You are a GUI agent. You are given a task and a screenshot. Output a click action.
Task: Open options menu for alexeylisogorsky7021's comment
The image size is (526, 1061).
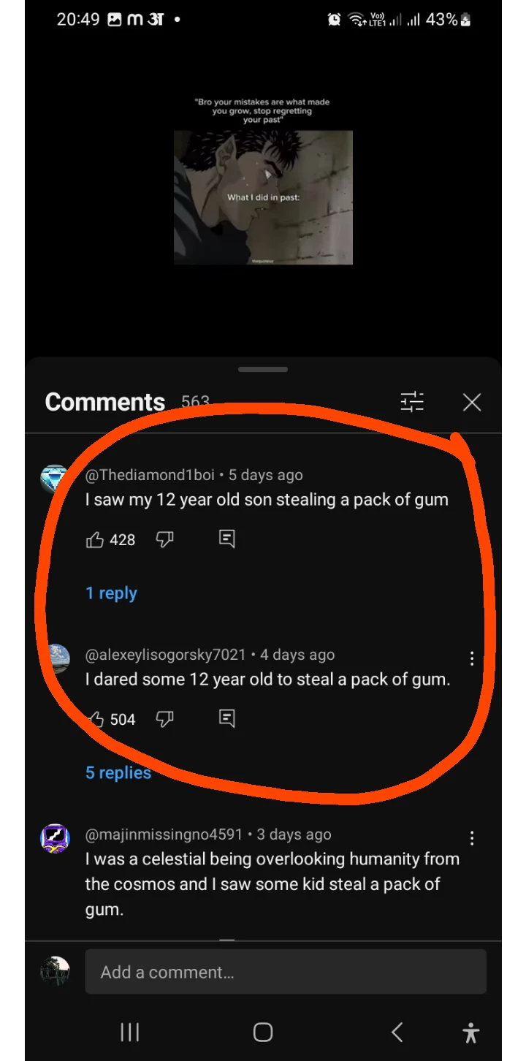[472, 659]
